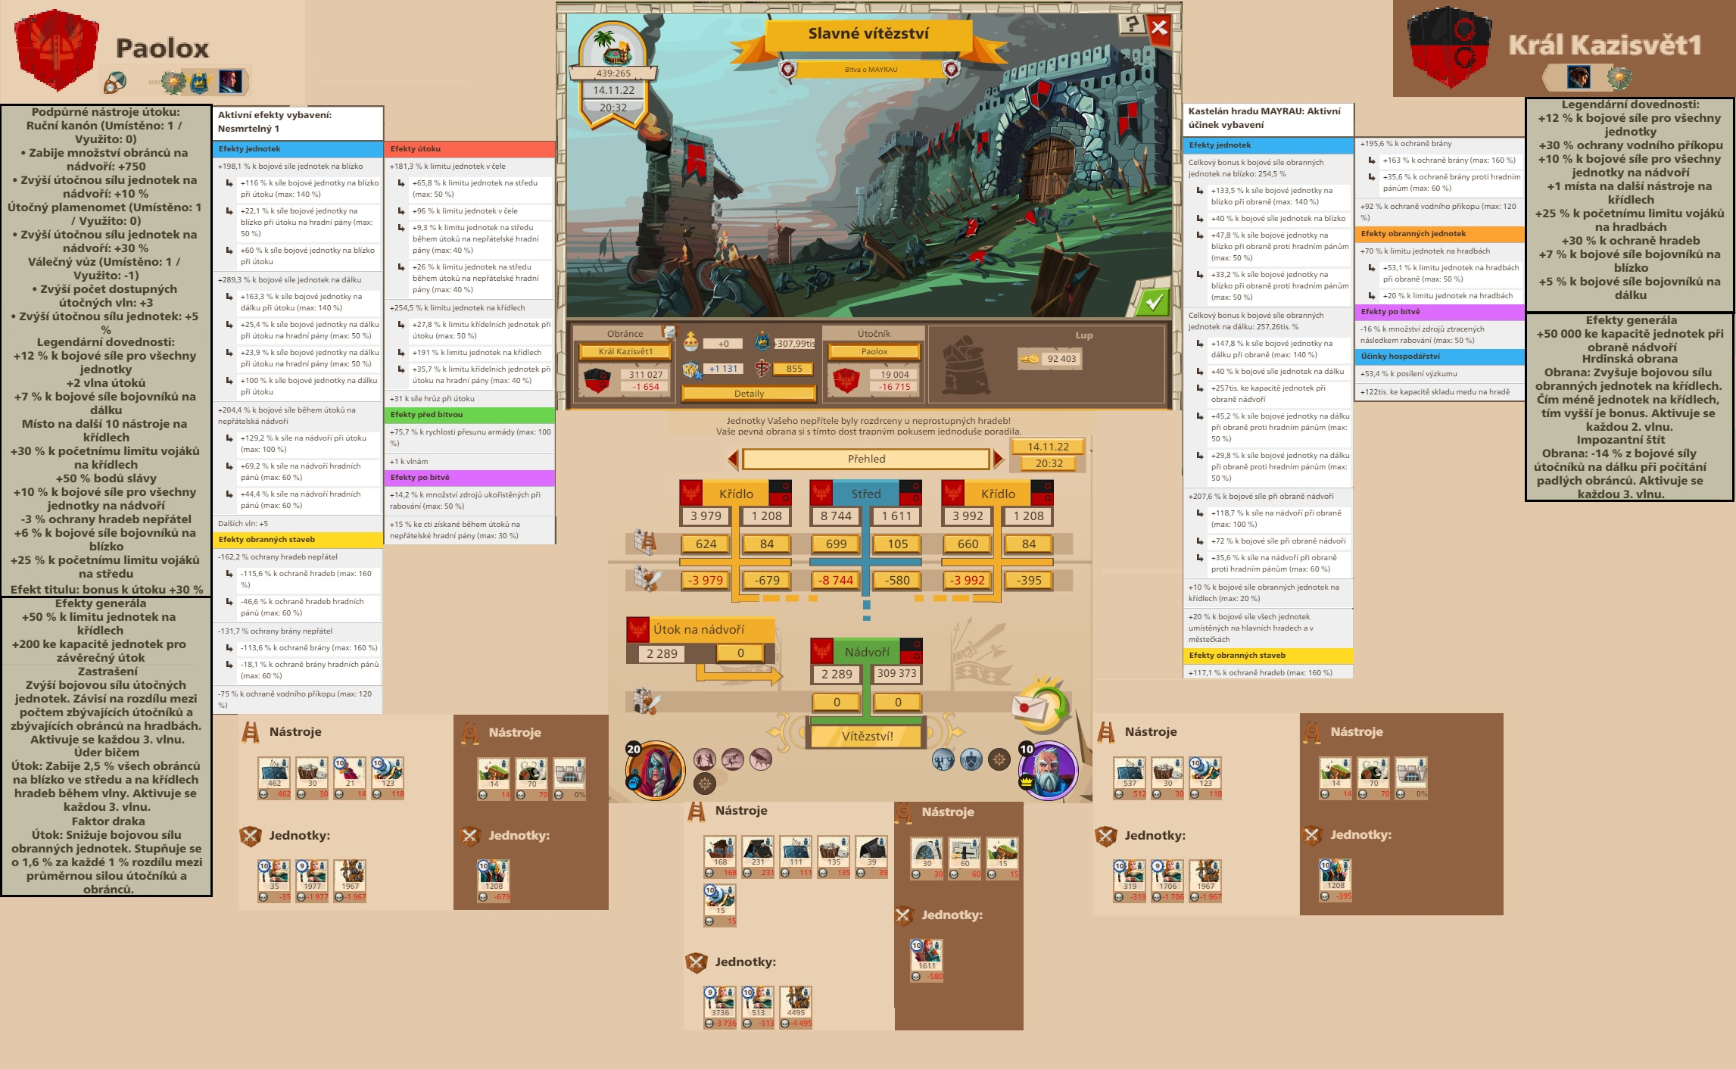Click the gear skill icon below attacker abilities

pyautogui.click(x=705, y=784)
